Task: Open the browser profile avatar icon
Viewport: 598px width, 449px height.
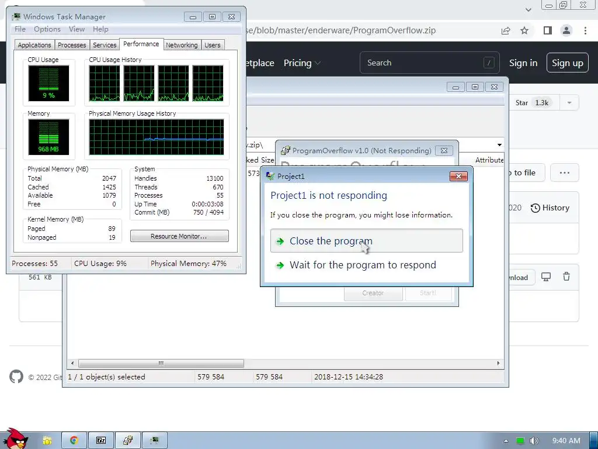Action: pos(566,30)
